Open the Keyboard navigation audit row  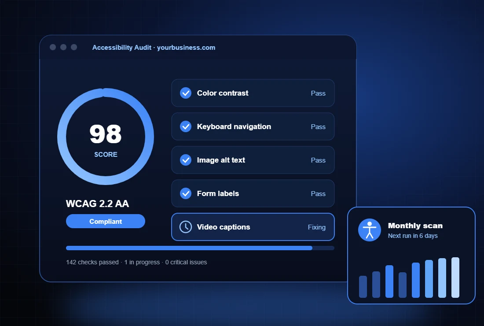[253, 126]
